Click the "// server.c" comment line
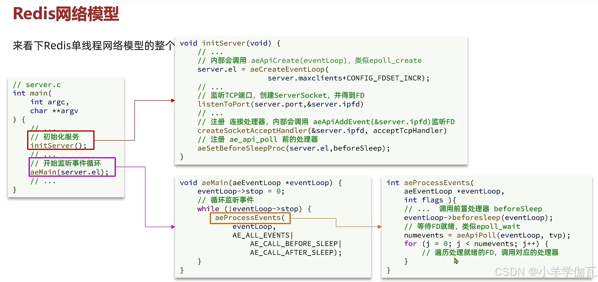Image resolution: width=598 pixels, height=282 pixels. [x=37, y=85]
